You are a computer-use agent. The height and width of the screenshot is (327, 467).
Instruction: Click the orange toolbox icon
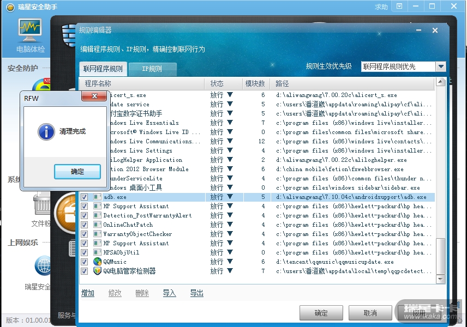pos(65,213)
